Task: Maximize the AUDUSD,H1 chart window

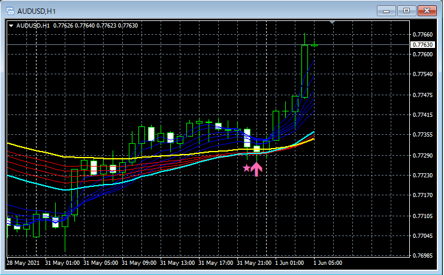Action: pyautogui.click(x=406, y=11)
